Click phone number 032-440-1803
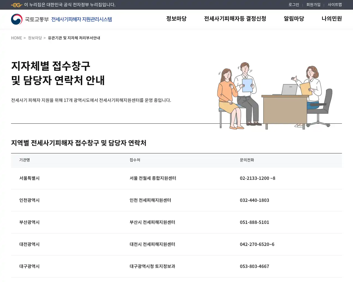 point(255,200)
